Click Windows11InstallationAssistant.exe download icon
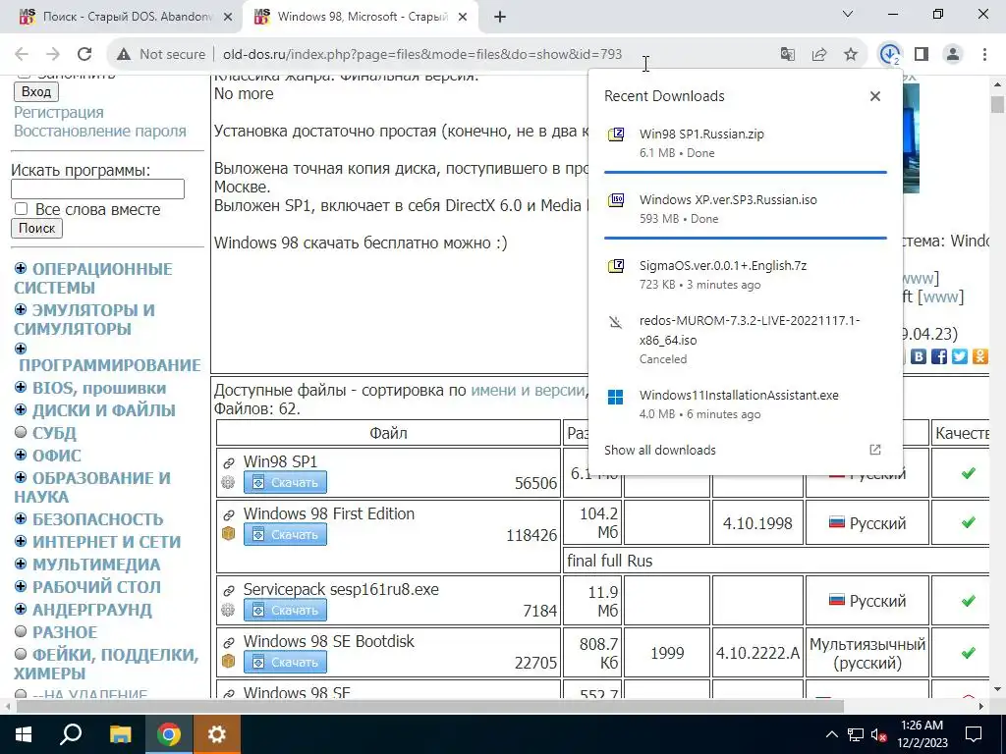Image resolution: width=1006 pixels, height=754 pixels. 615,398
